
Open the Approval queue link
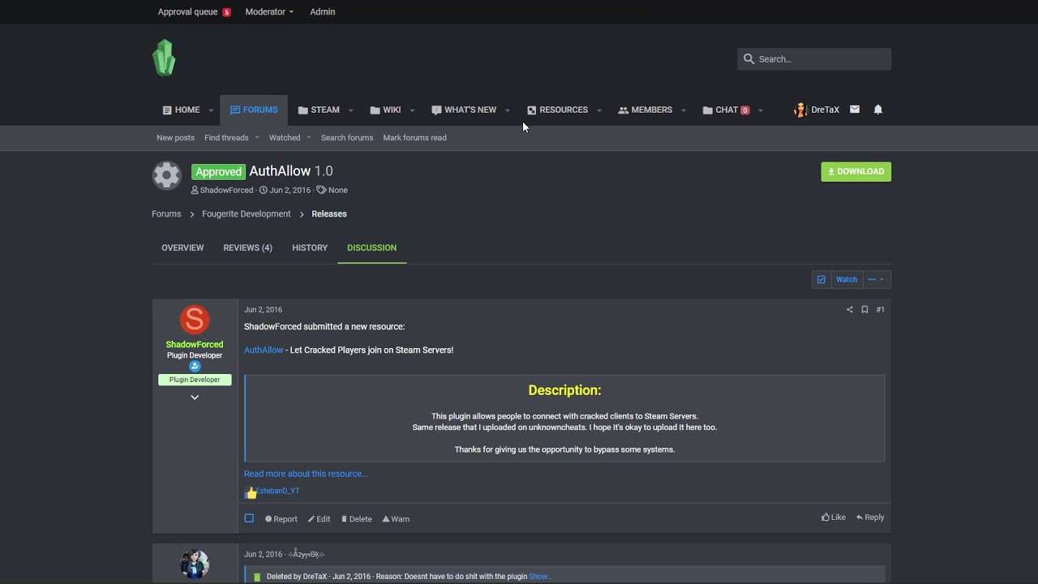[x=194, y=12]
